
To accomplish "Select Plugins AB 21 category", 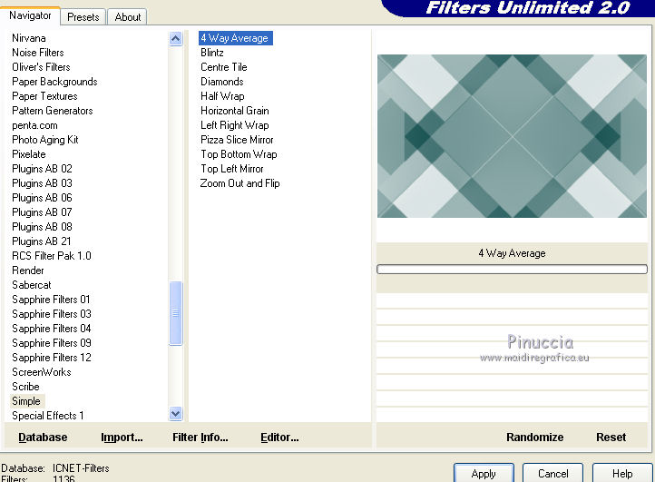I will pos(42,241).
